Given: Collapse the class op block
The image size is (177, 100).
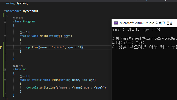Looking at the screenshot, I should coord(5,69).
